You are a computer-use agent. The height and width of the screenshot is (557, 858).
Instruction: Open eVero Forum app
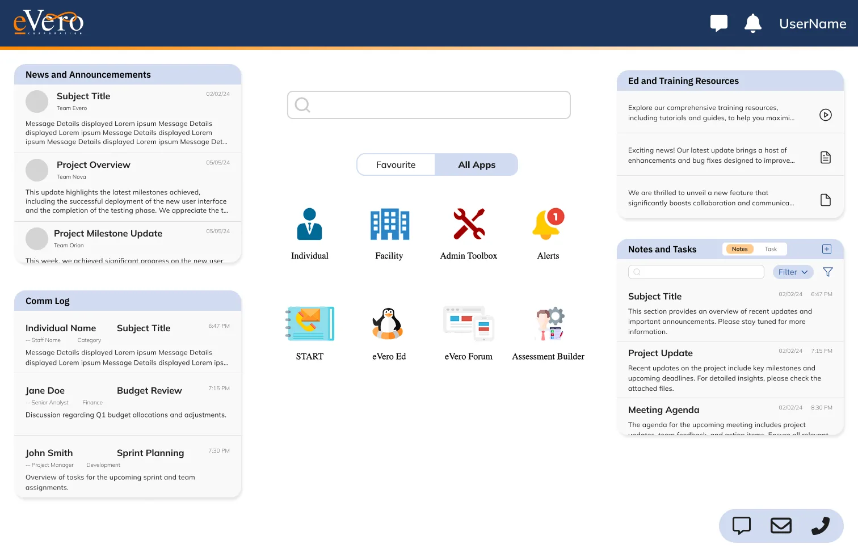pos(469,334)
